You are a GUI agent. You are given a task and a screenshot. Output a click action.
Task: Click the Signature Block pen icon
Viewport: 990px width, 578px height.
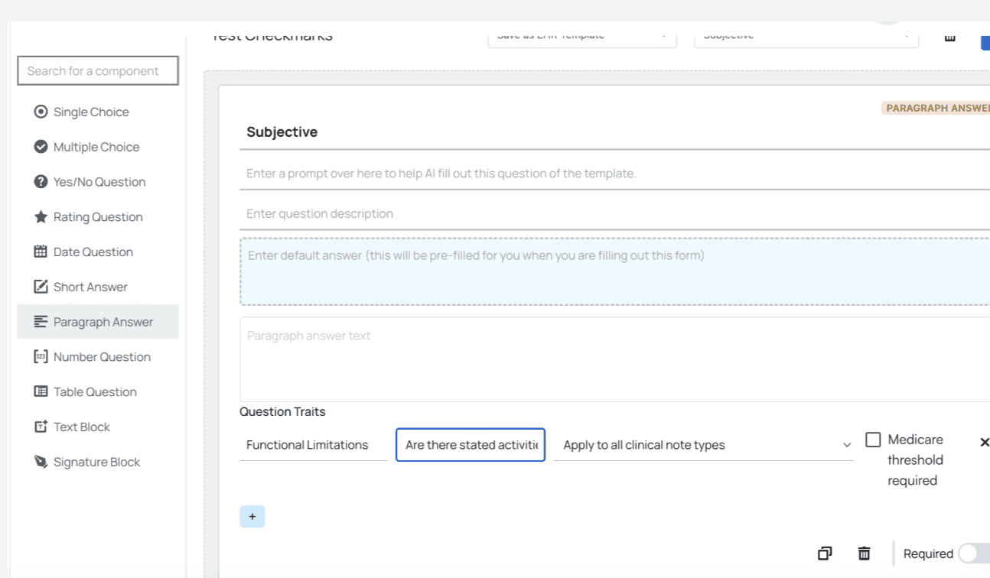(x=41, y=462)
